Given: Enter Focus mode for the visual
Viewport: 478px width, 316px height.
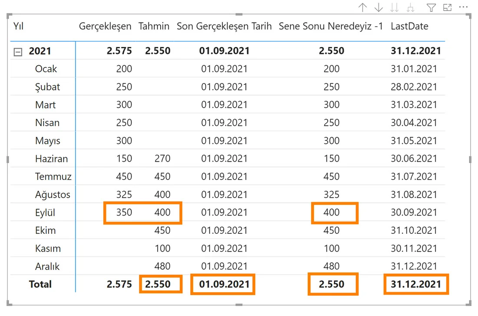Looking at the screenshot, I should coord(447,7).
